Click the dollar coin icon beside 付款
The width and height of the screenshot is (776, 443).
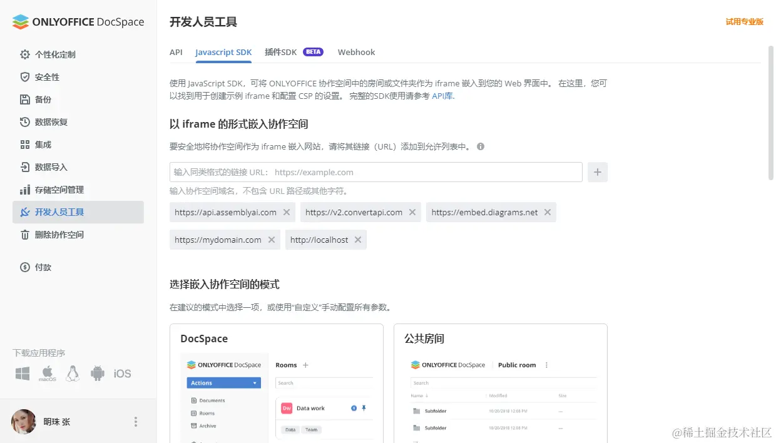25,267
